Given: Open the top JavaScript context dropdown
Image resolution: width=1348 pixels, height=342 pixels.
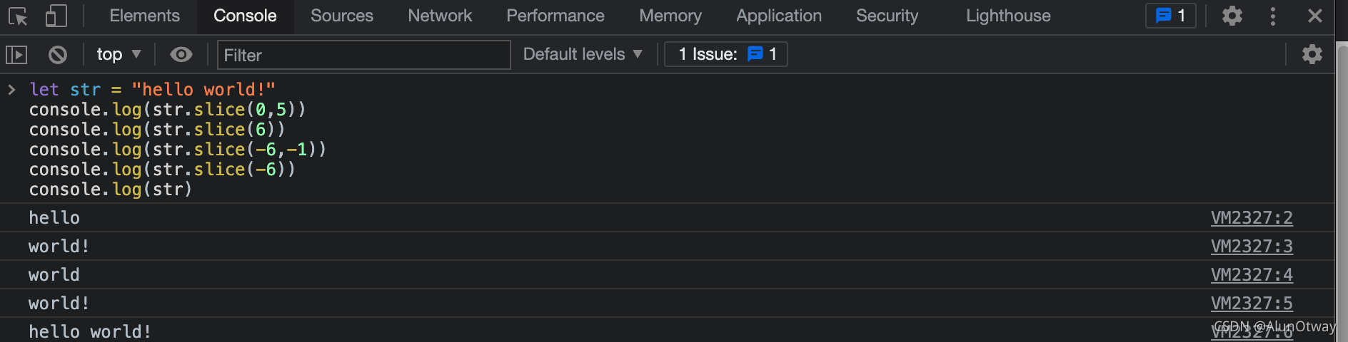Looking at the screenshot, I should pyautogui.click(x=119, y=54).
